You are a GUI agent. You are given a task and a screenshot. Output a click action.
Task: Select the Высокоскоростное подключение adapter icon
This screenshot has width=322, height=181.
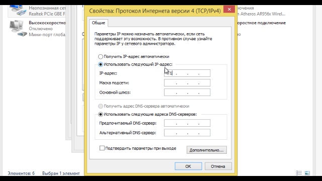[18, 28]
